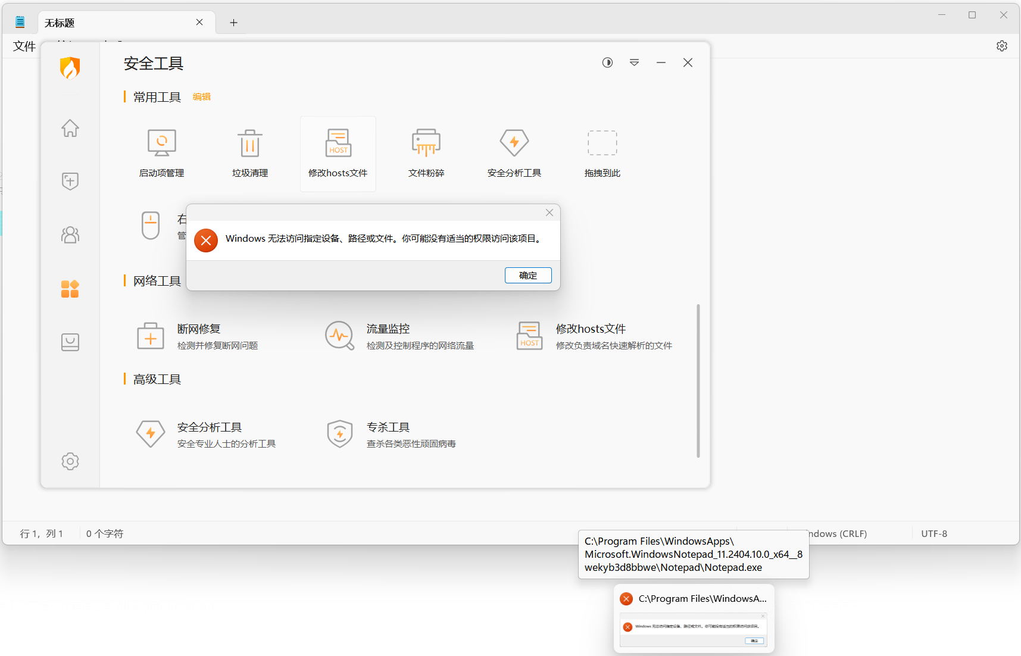Select the security tools grid sidebar icon
This screenshot has width=1021, height=656.
[70, 289]
